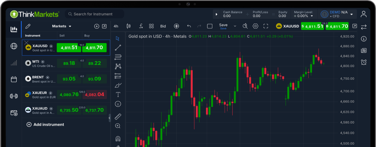Open the indicators function icon
The width and height of the screenshot is (376, 147).
[141, 26]
